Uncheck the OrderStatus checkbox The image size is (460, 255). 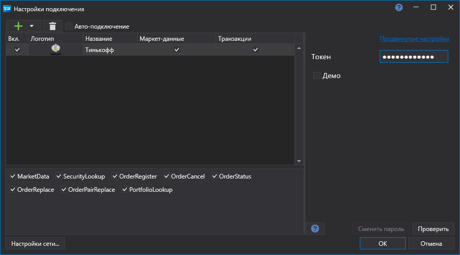point(215,176)
